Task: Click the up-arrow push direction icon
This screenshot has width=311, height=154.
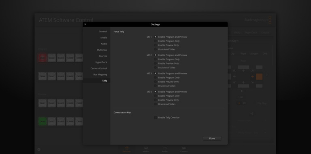Action: click(x=243, y=71)
